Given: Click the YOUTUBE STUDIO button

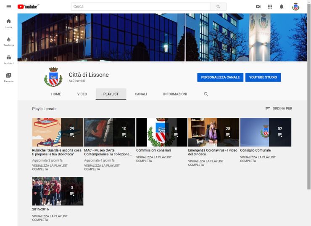Looking at the screenshot, I should [263, 77].
